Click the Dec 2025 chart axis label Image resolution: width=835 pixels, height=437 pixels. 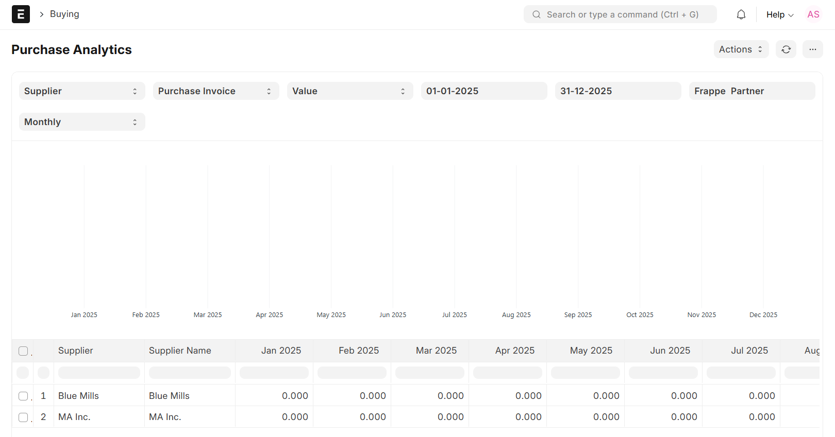[763, 315]
